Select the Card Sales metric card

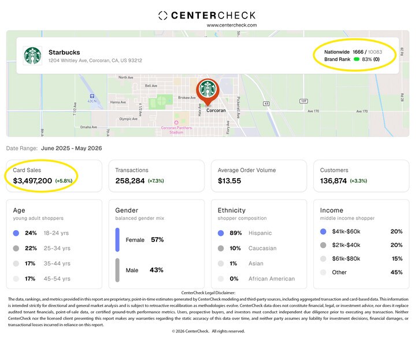tap(54, 176)
